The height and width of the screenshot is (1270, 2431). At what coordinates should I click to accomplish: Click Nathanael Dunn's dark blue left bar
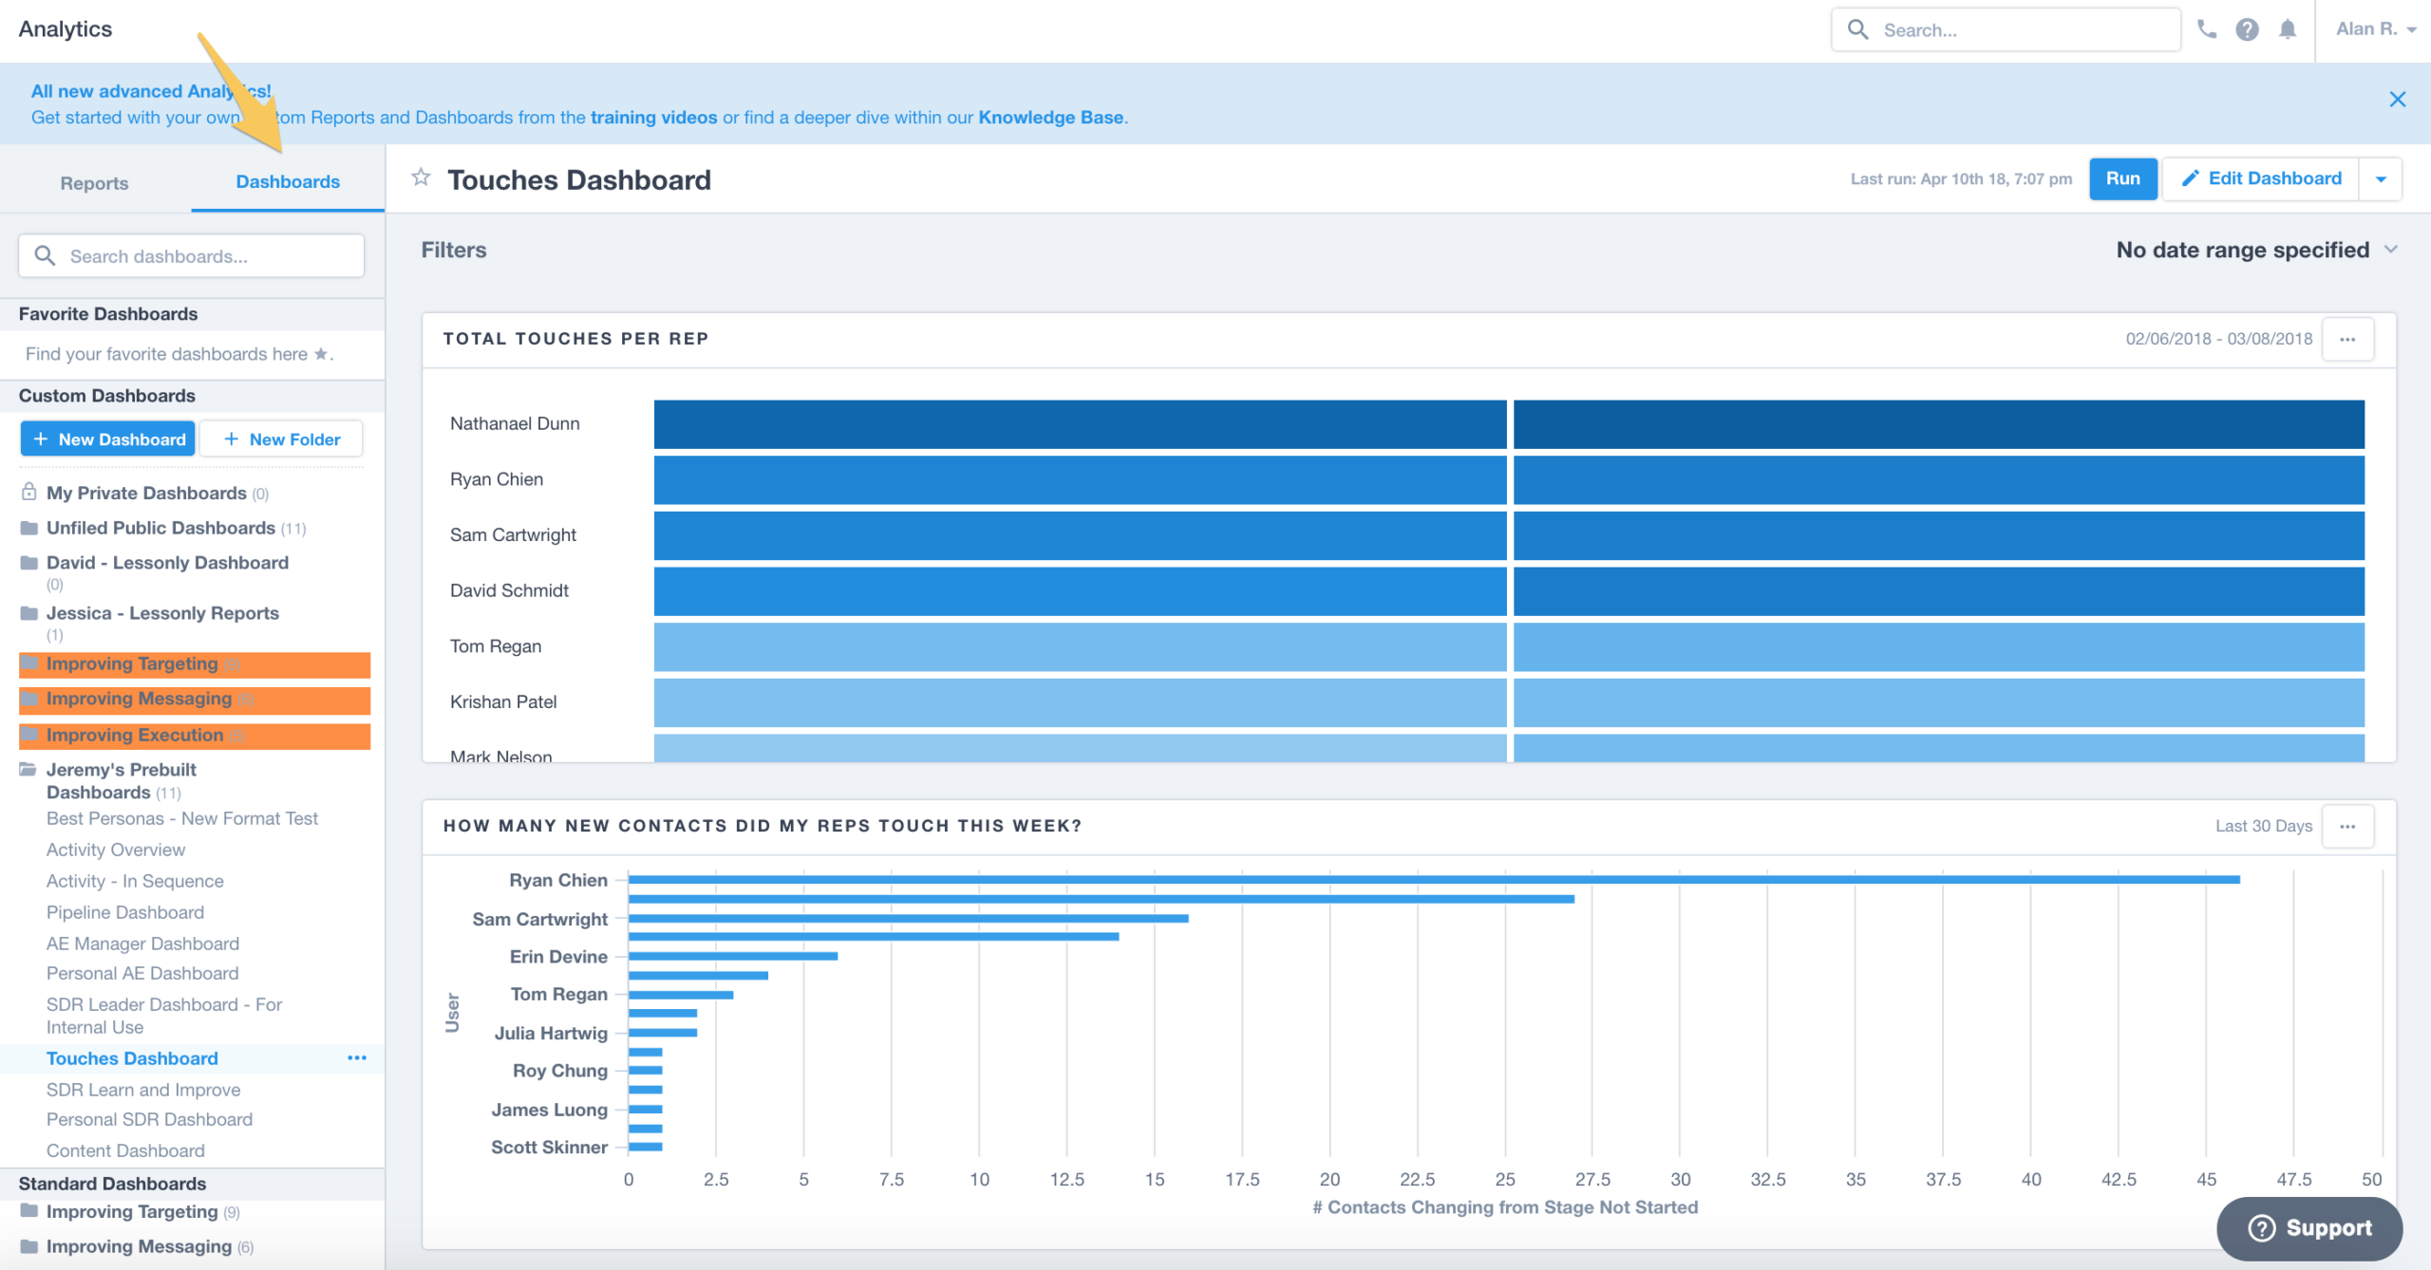1080,423
